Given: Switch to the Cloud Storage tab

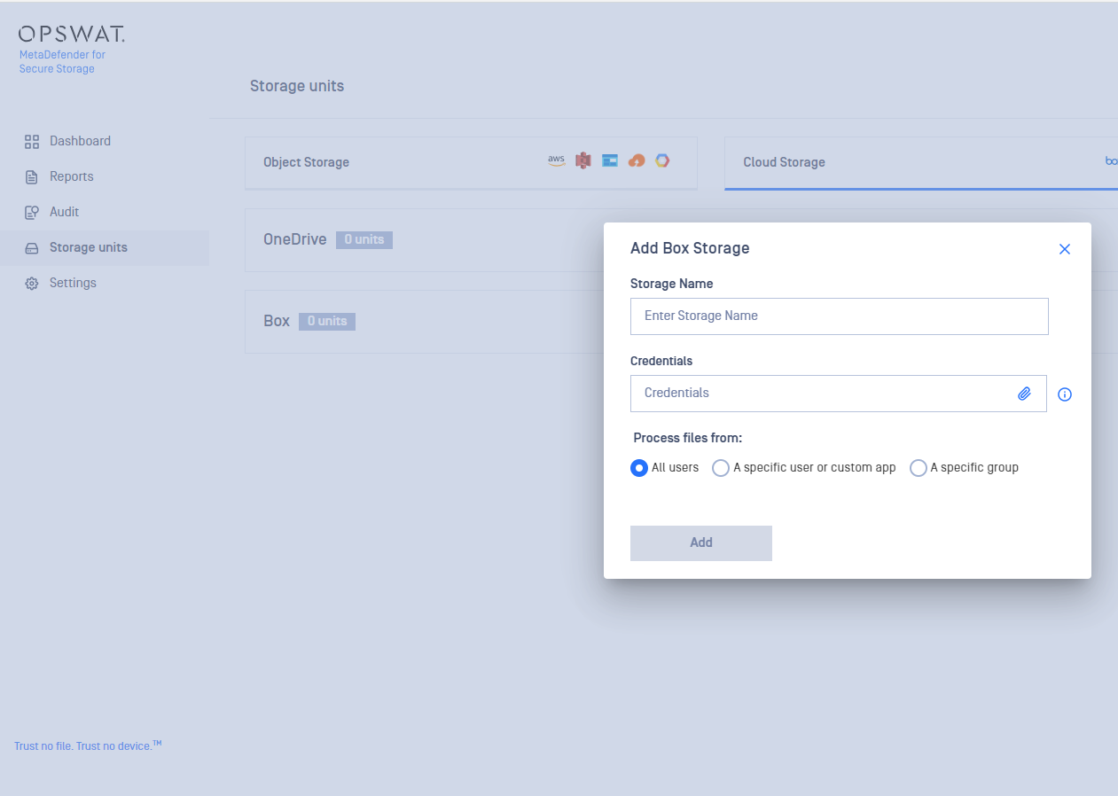Looking at the screenshot, I should [921, 162].
